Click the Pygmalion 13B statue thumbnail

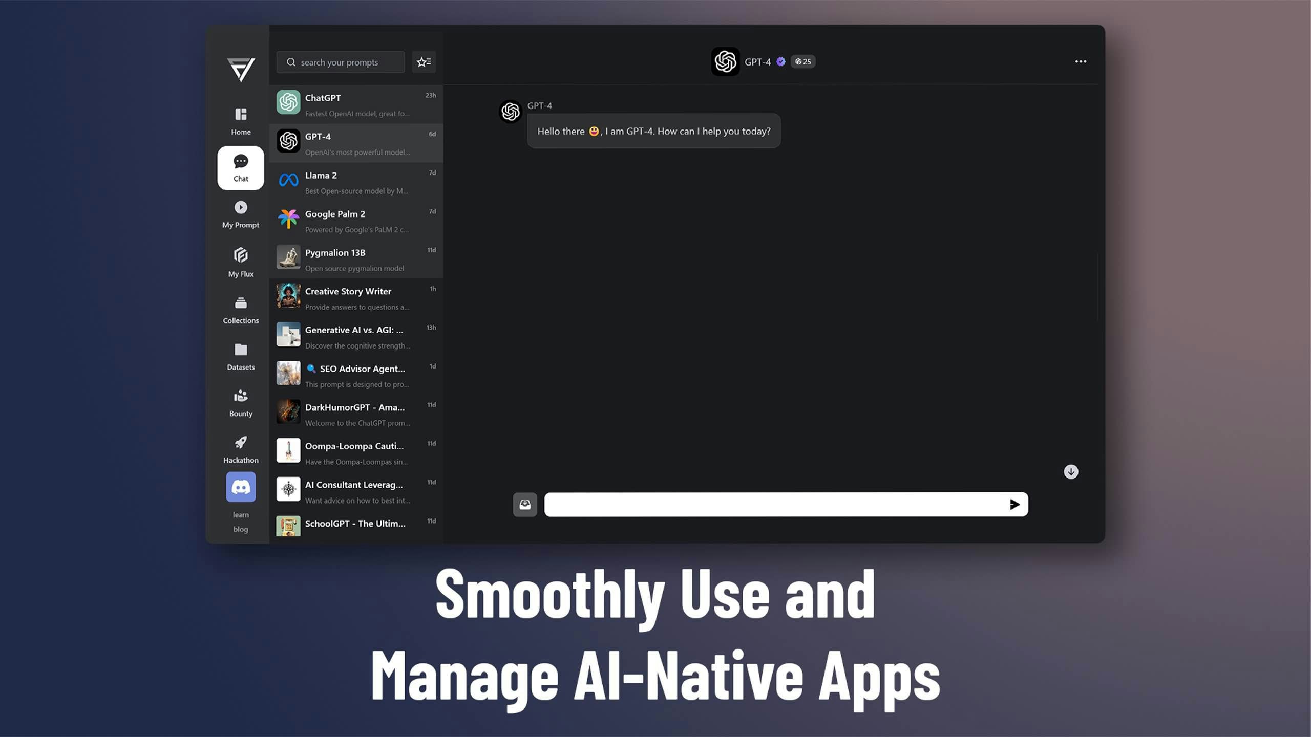coord(288,257)
